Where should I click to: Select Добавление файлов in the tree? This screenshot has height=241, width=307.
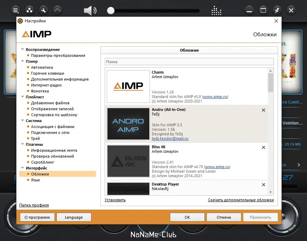(x=50, y=103)
